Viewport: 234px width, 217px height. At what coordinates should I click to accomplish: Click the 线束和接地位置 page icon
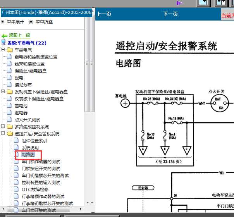click(x=9, y=64)
